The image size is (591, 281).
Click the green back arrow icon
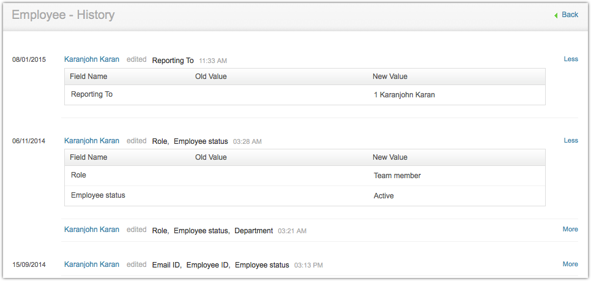pyautogui.click(x=556, y=15)
